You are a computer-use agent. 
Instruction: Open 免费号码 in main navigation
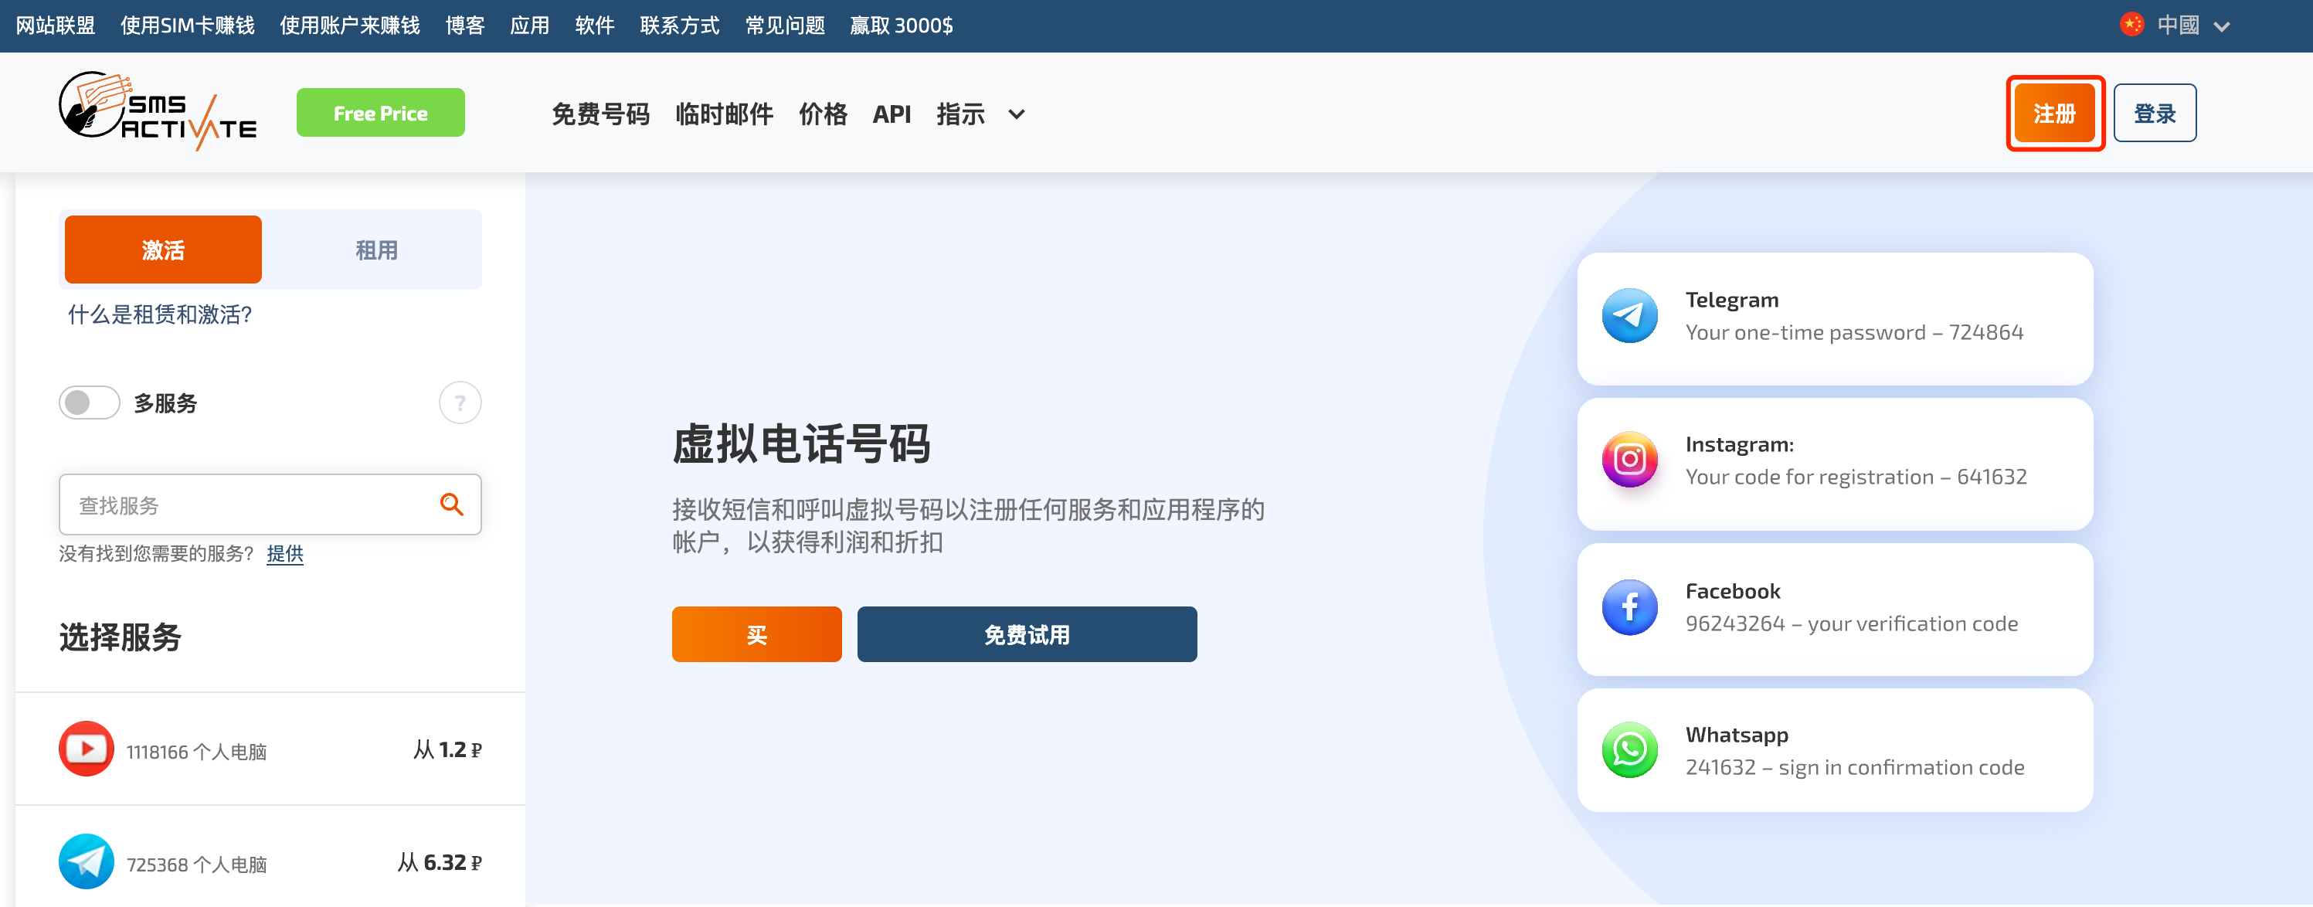coord(601,114)
